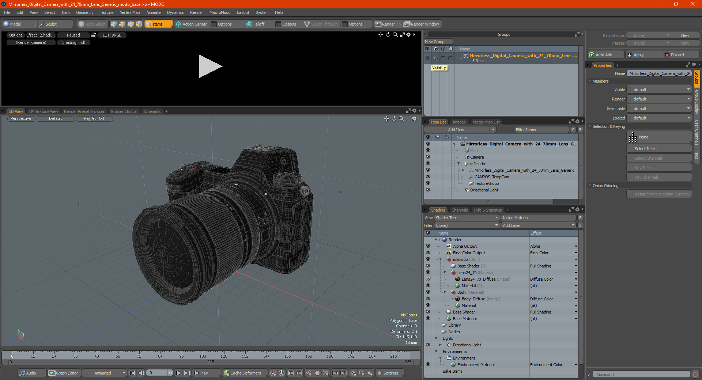Reset the render preview view icon

click(x=388, y=35)
